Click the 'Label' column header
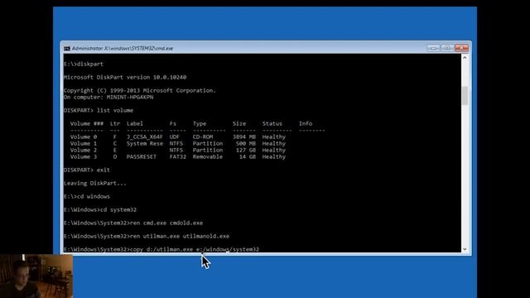530x298 pixels. (x=135, y=123)
